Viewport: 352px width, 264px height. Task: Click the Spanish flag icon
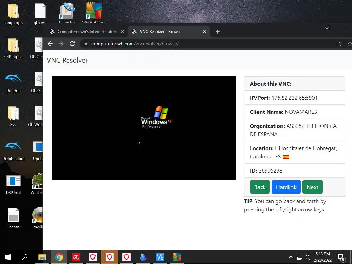pos(286,157)
